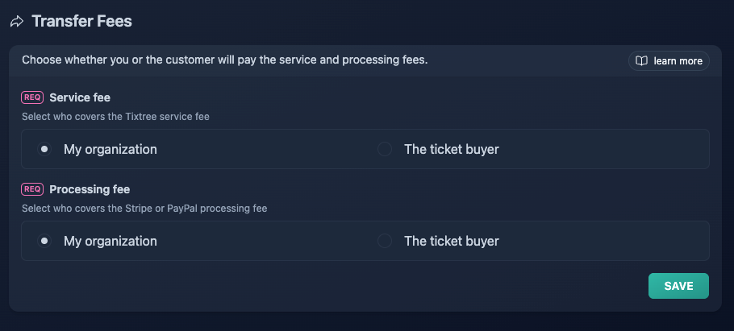Screen dimensions: 734x331
Task: Select My organization radio circle for Service fee
Action: pos(44,149)
